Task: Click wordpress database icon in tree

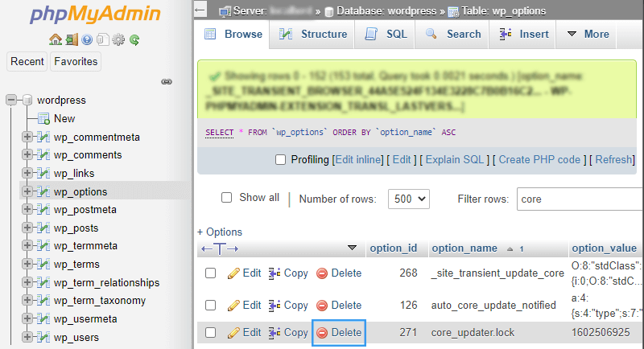Action: click(28, 100)
